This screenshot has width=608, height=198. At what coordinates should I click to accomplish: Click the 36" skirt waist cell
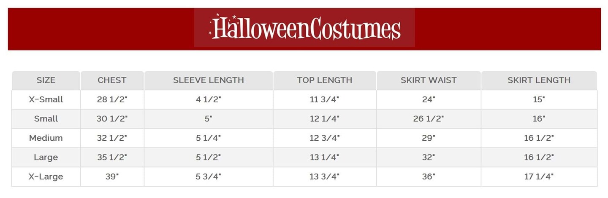(x=429, y=177)
